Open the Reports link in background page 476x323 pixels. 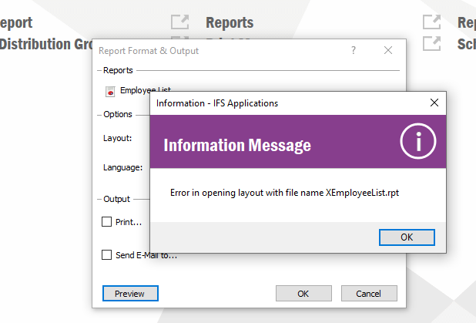tap(230, 23)
